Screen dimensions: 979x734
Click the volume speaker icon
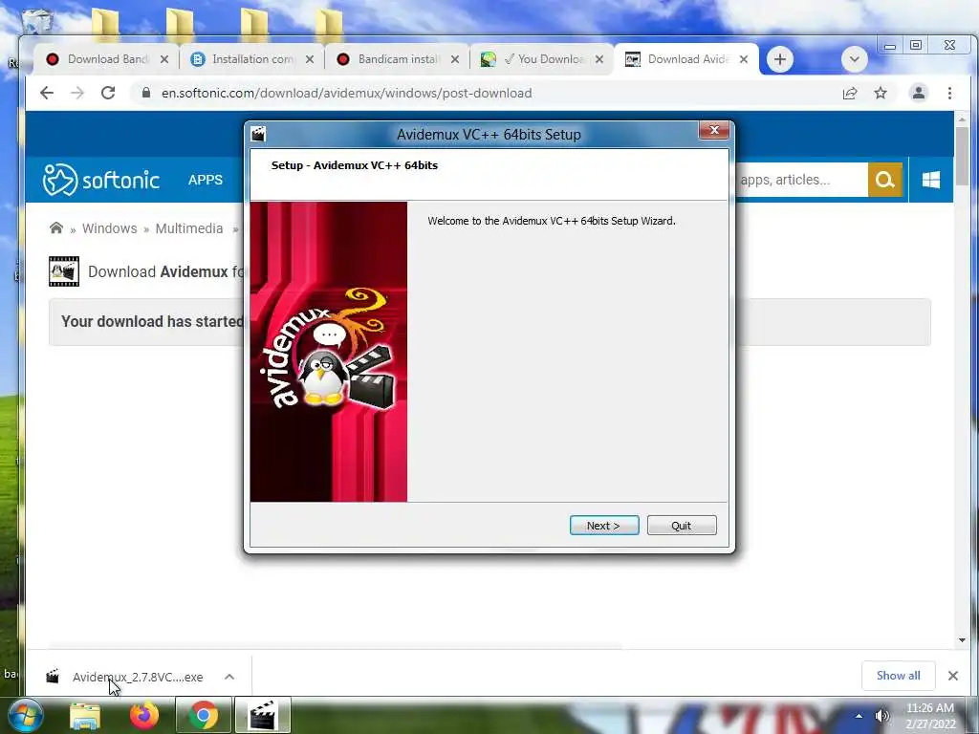881,716
